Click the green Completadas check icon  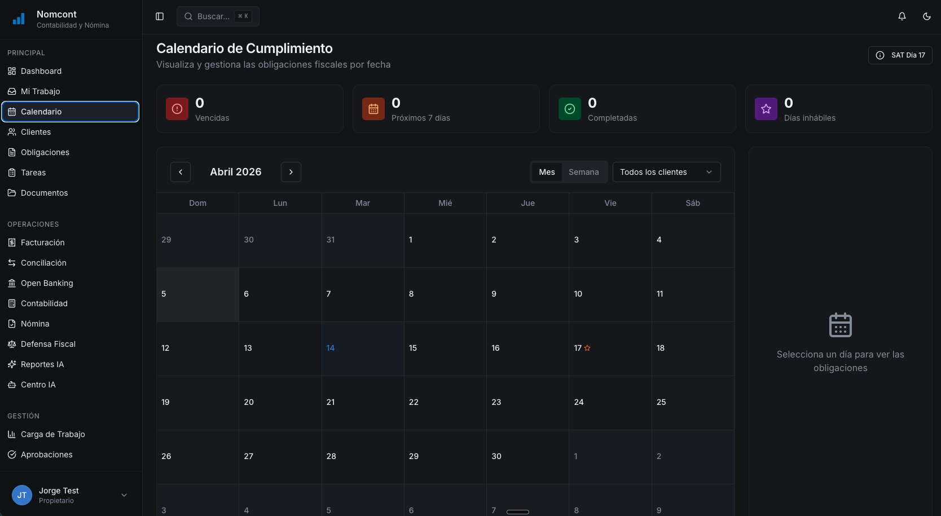pos(570,109)
